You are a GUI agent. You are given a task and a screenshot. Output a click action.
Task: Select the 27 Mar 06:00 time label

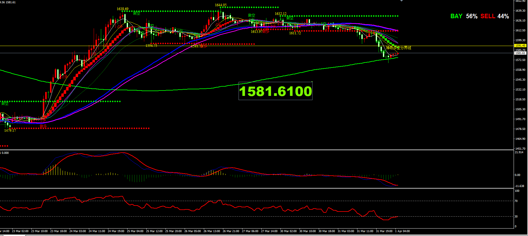[250, 231]
